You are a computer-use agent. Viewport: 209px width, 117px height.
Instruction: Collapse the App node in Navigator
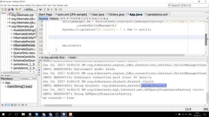[x=1, y=83]
